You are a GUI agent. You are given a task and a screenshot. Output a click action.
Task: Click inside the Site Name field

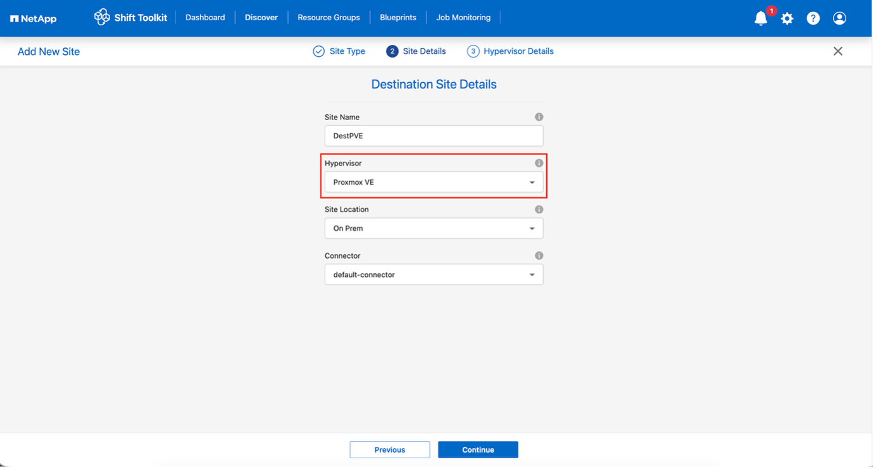(434, 135)
